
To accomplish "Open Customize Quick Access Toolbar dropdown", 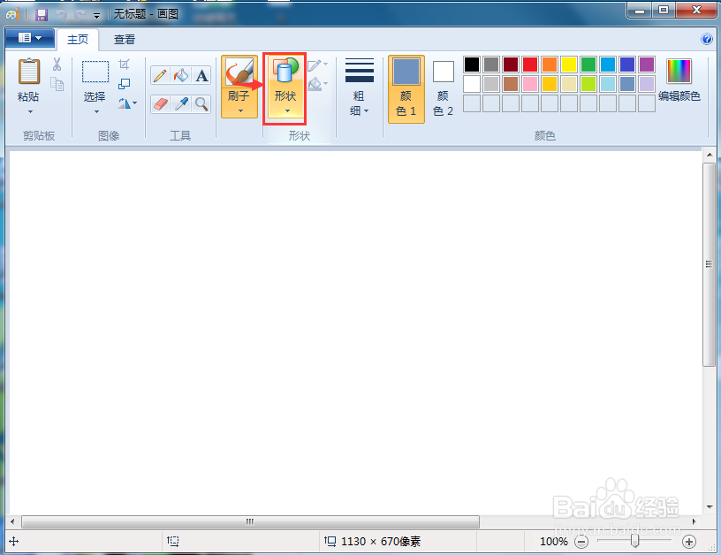I will click(96, 16).
